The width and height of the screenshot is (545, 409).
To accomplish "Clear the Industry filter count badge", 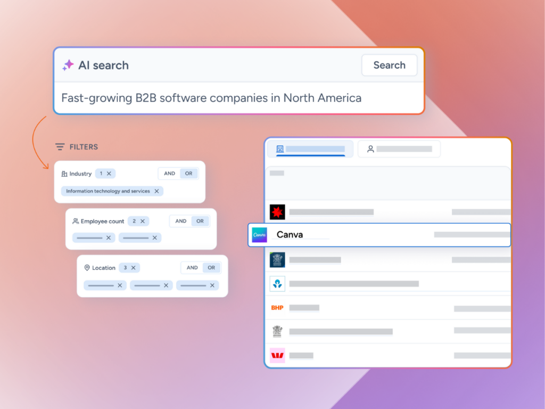I will point(109,174).
